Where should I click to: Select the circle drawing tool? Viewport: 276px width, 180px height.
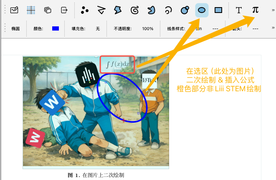(185, 10)
